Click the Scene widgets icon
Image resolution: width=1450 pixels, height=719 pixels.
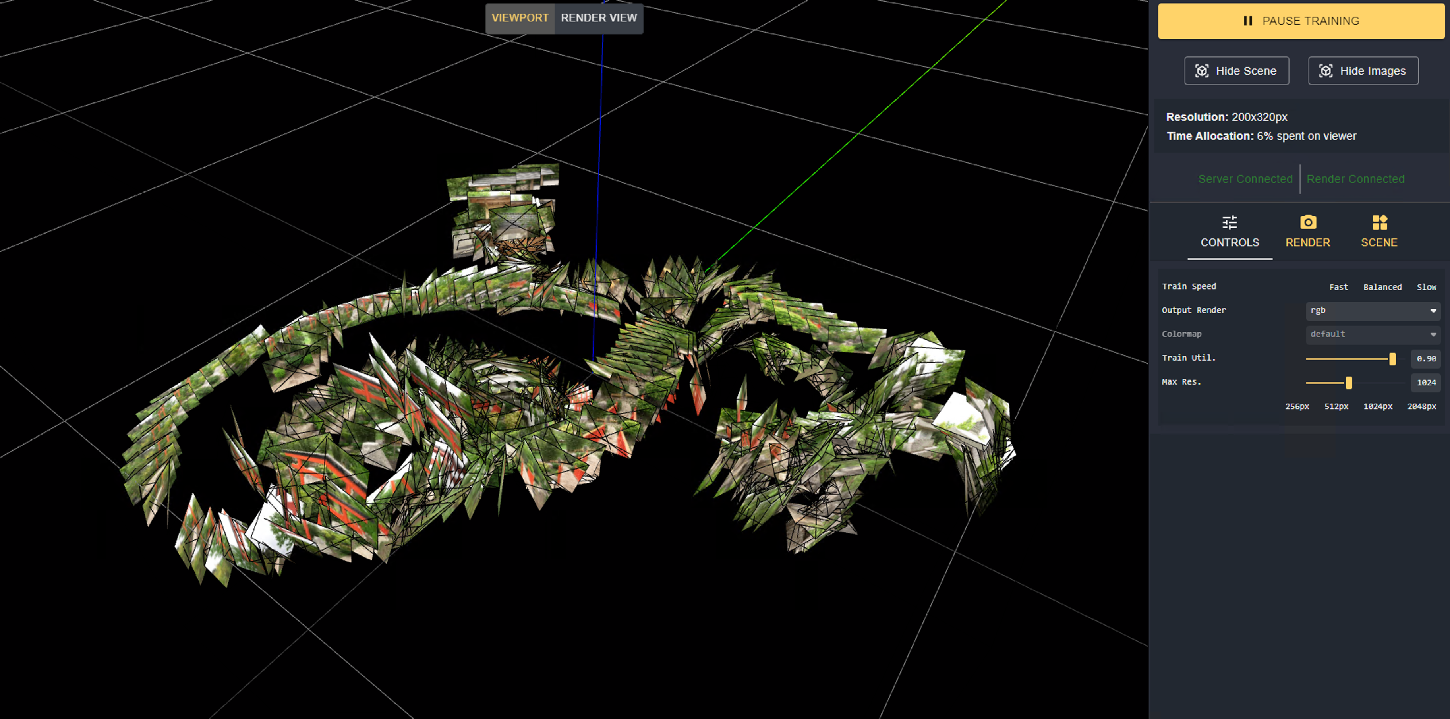[x=1379, y=222]
